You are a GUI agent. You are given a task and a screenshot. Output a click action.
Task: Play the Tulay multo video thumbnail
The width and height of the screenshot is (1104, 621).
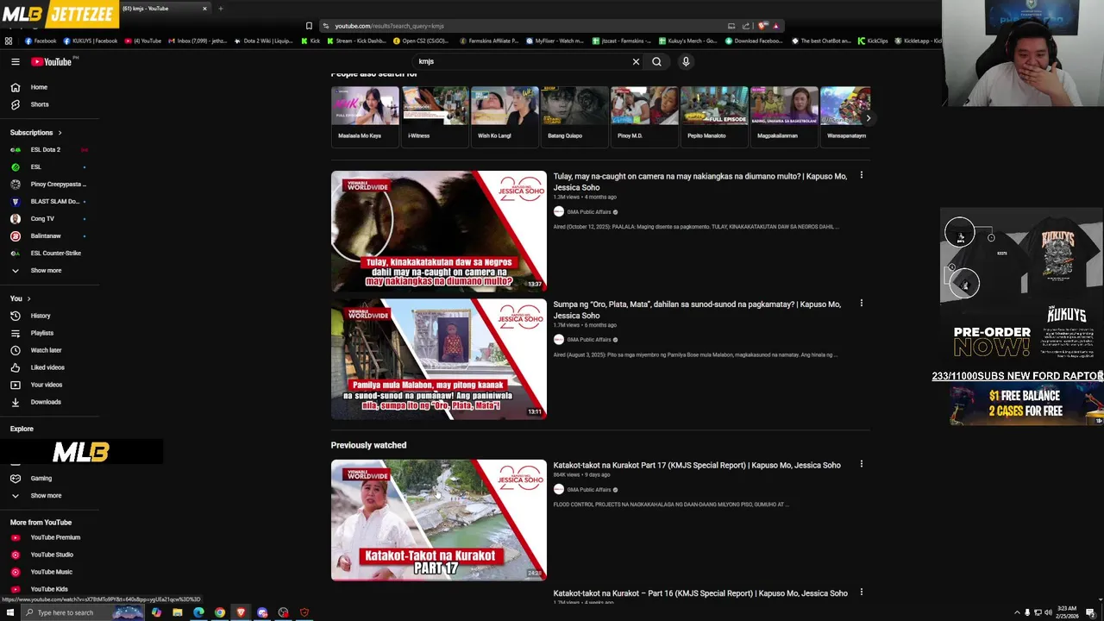click(438, 231)
